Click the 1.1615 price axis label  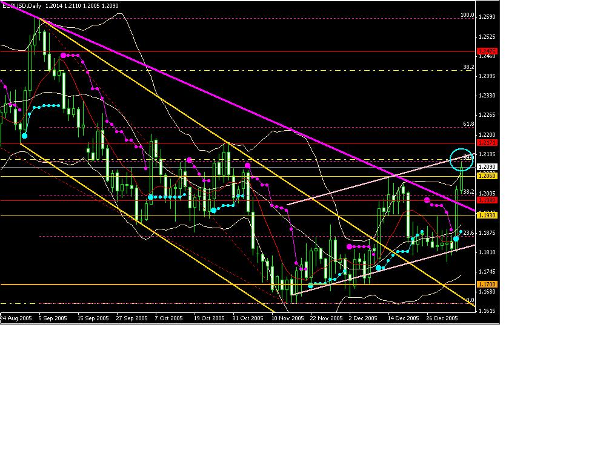point(487,311)
